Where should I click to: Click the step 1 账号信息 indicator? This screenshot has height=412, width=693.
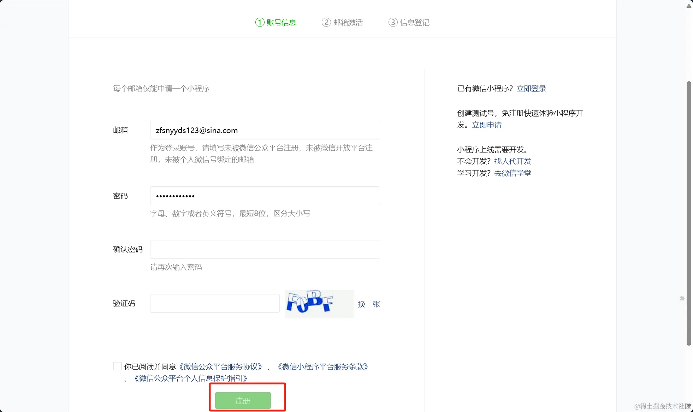276,23
